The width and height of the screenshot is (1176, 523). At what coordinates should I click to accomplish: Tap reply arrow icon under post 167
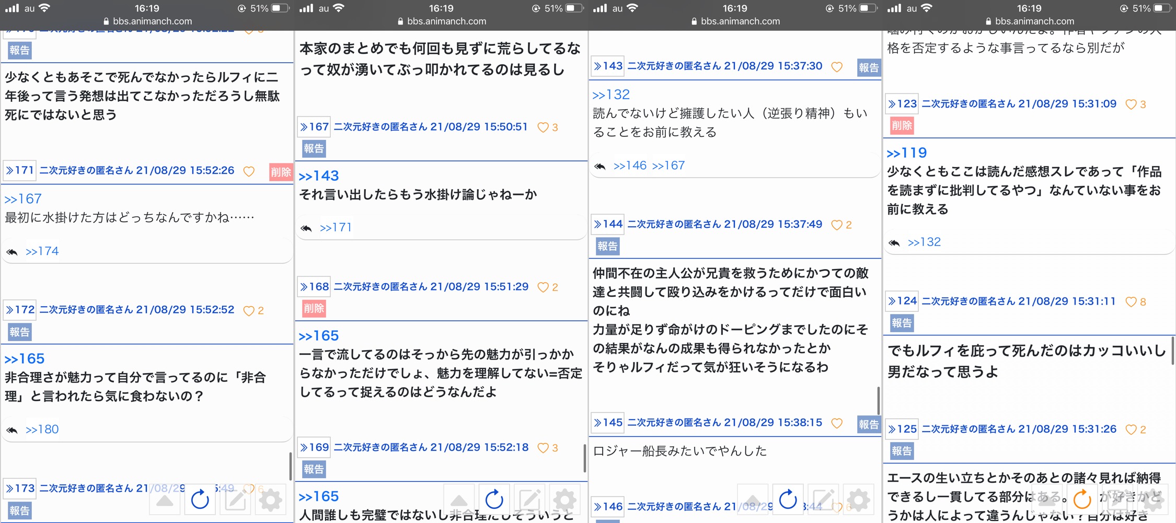[x=306, y=228]
